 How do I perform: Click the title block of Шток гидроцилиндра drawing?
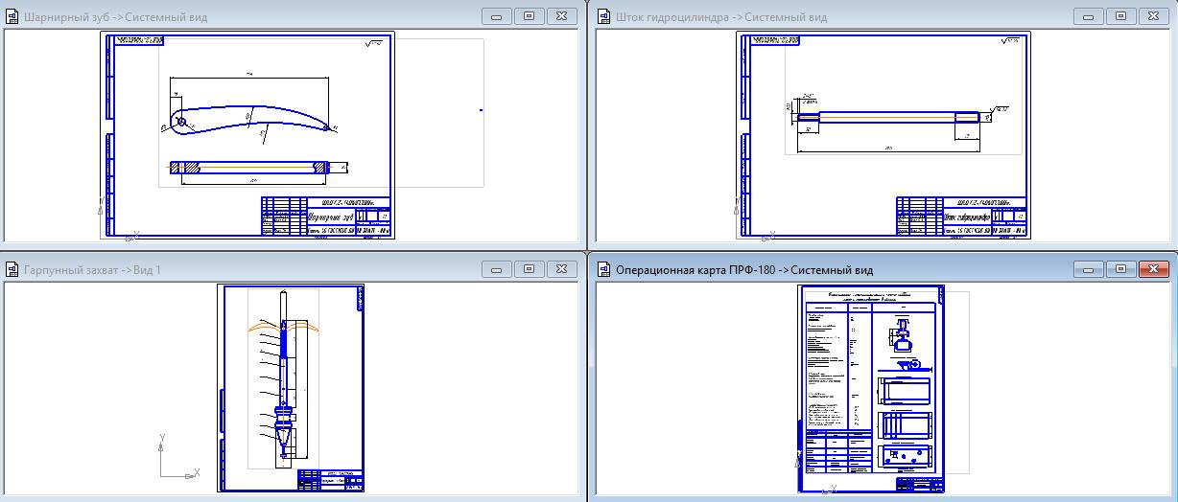click(962, 216)
